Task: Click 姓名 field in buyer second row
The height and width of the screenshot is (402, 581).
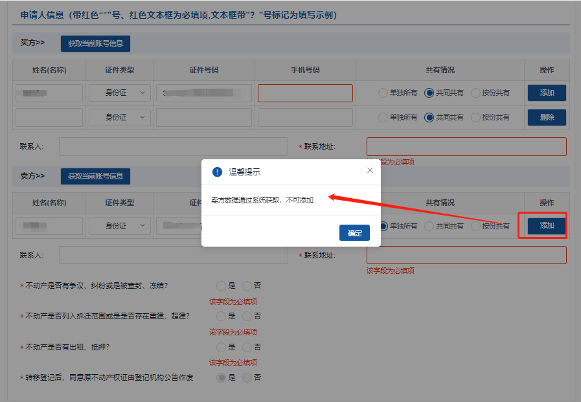Action: 49,117
